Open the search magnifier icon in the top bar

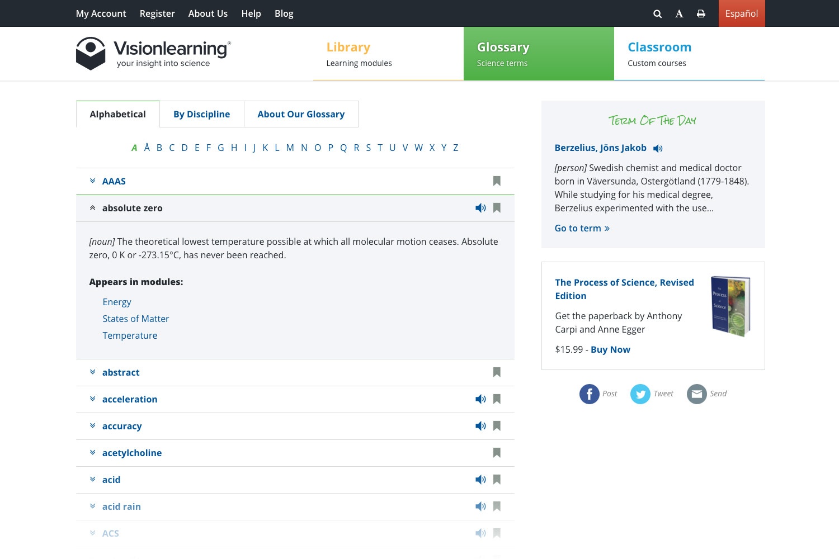658,13
